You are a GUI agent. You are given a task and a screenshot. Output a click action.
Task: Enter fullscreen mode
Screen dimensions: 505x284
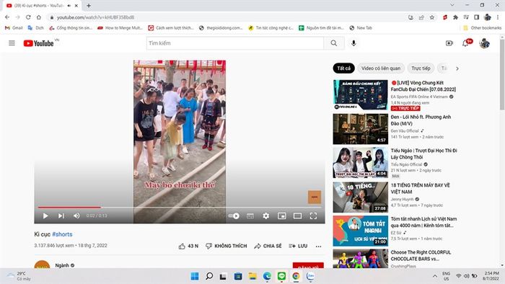[313, 216]
